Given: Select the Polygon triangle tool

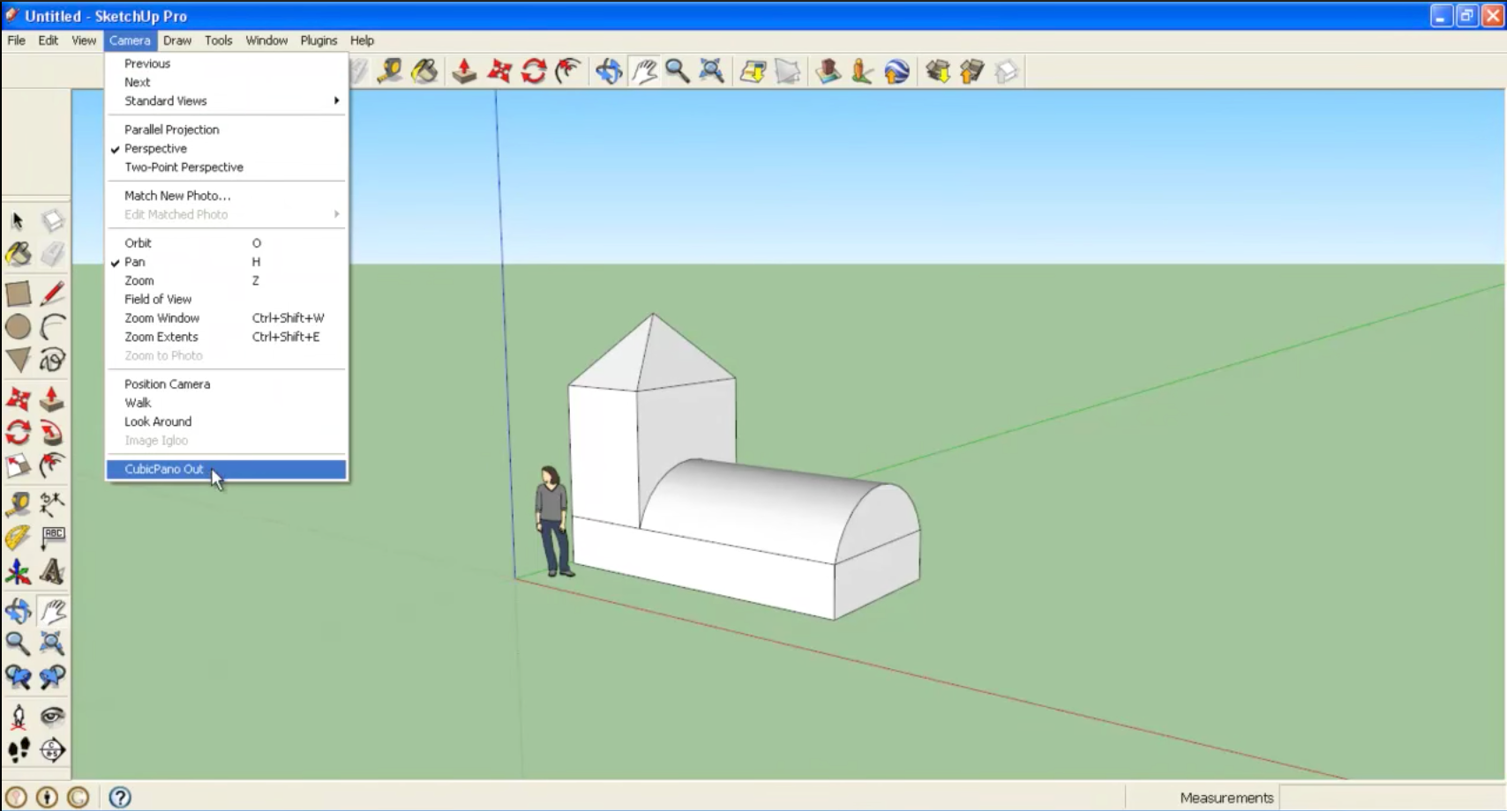Looking at the screenshot, I should tap(18, 360).
